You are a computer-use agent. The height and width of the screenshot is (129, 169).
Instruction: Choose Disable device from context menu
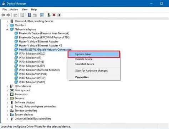pos(94,59)
